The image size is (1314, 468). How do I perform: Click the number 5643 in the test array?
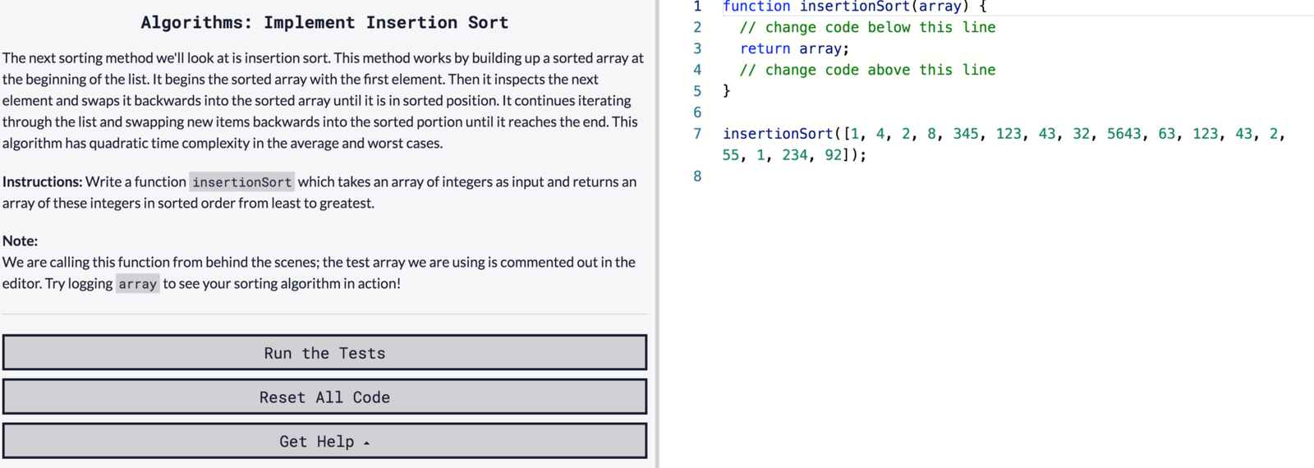(1123, 134)
